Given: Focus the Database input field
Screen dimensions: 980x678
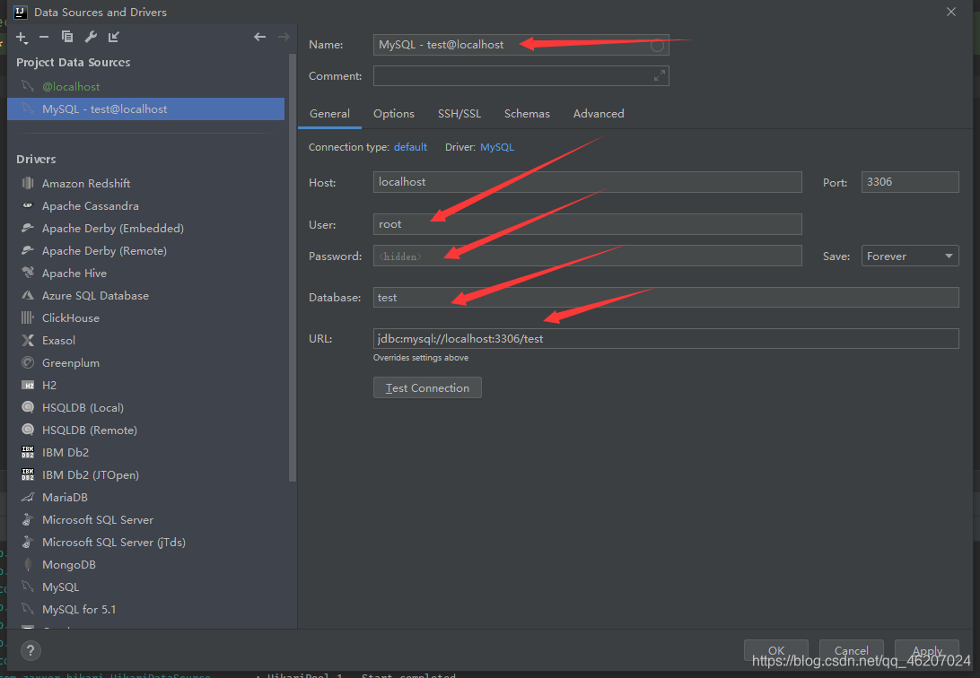Looking at the screenshot, I should pos(666,298).
